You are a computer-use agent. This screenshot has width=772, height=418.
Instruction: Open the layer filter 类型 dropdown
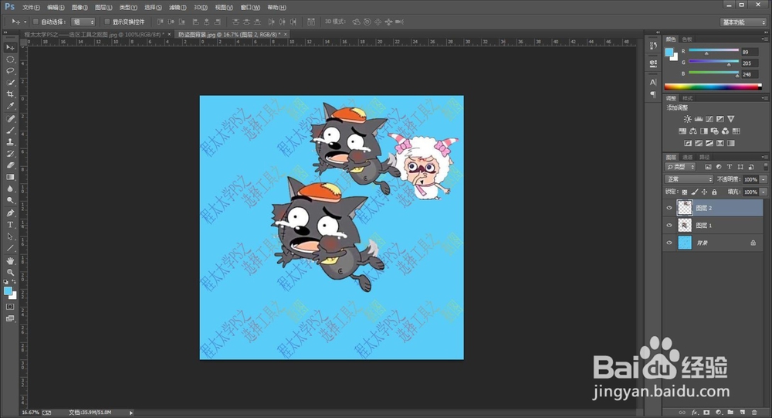pos(680,167)
